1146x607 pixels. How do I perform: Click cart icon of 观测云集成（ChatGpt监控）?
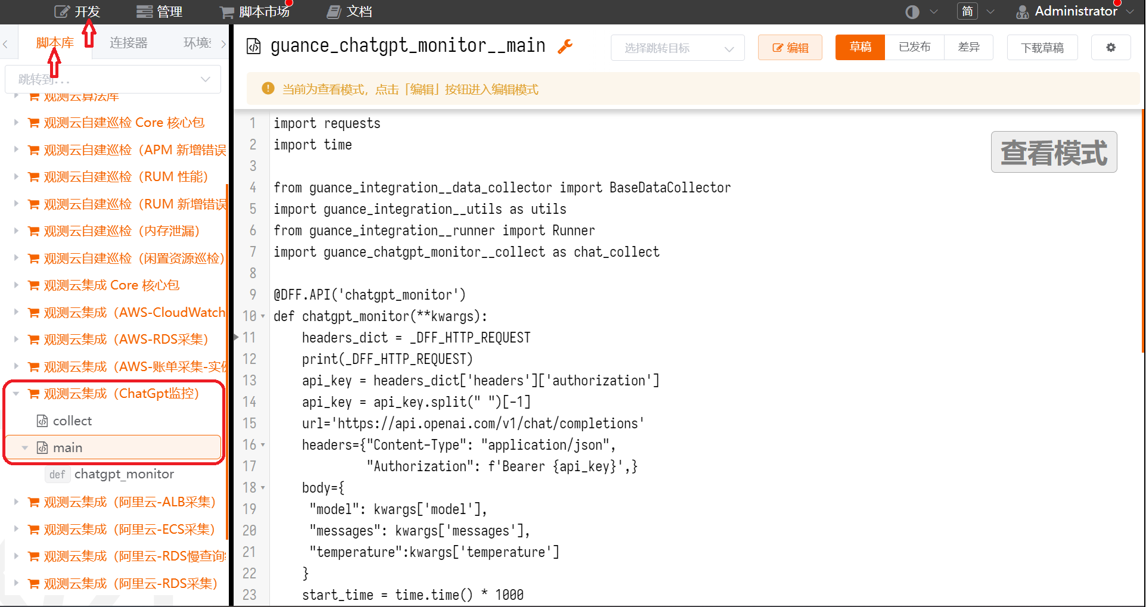34,394
